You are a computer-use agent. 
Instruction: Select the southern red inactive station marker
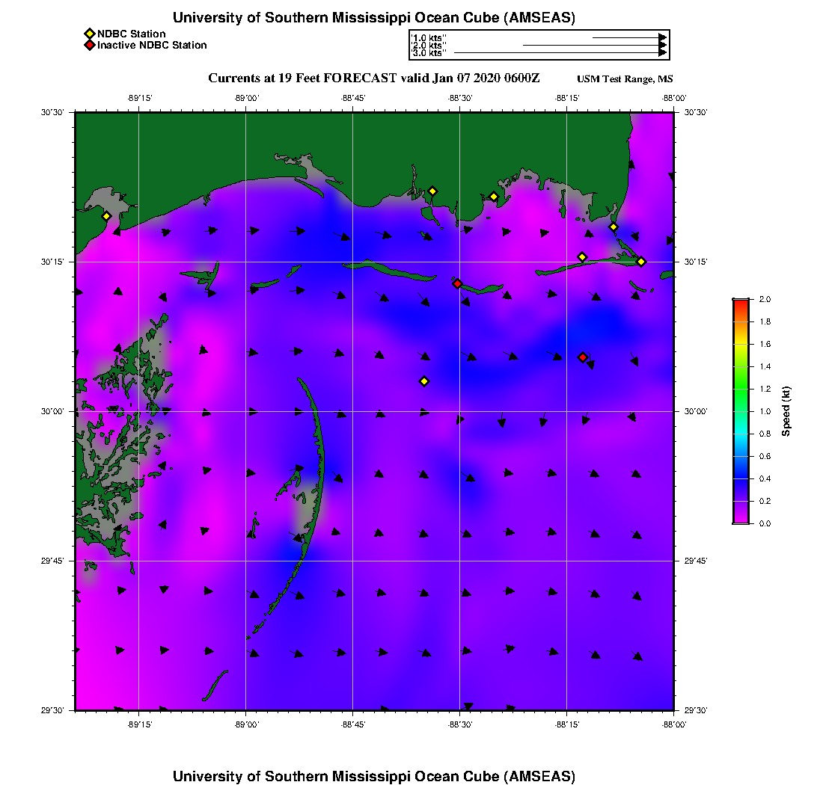(583, 357)
